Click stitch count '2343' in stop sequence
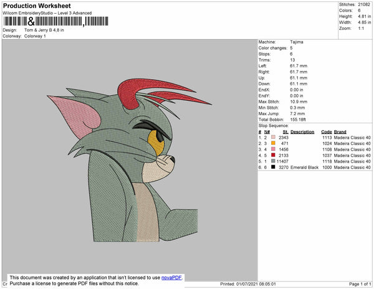This screenshot has width=374, height=289. 284,138
